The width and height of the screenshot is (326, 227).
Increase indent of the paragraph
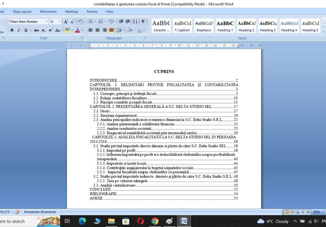127,21
